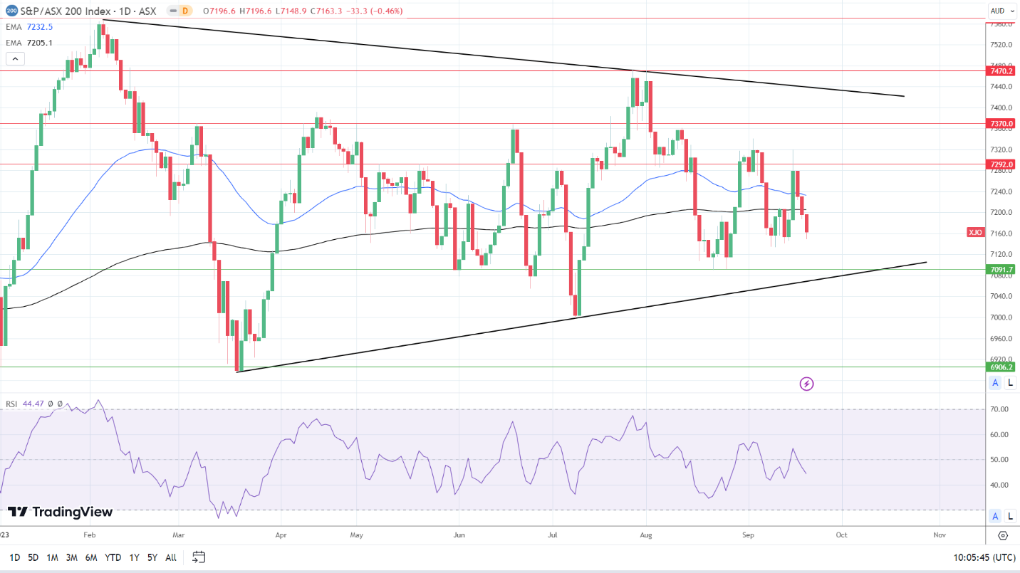Click the D delayed data badge
Screen dimensions: 1020x573
coord(186,11)
